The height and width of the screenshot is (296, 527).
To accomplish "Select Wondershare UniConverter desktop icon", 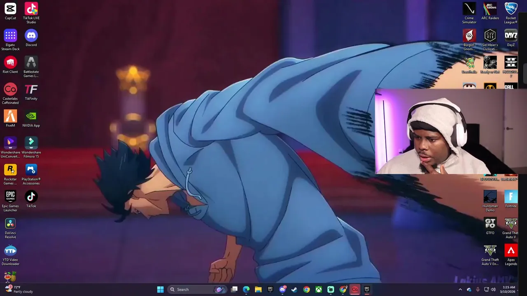I will click(10, 147).
